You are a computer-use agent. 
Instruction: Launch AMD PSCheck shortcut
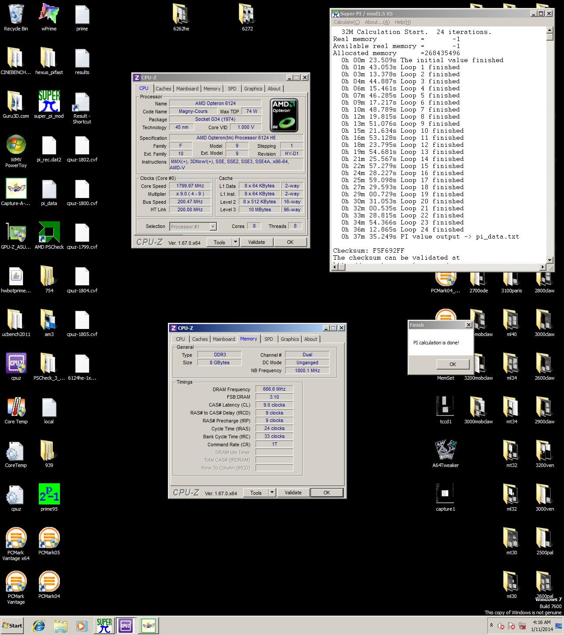(49, 235)
